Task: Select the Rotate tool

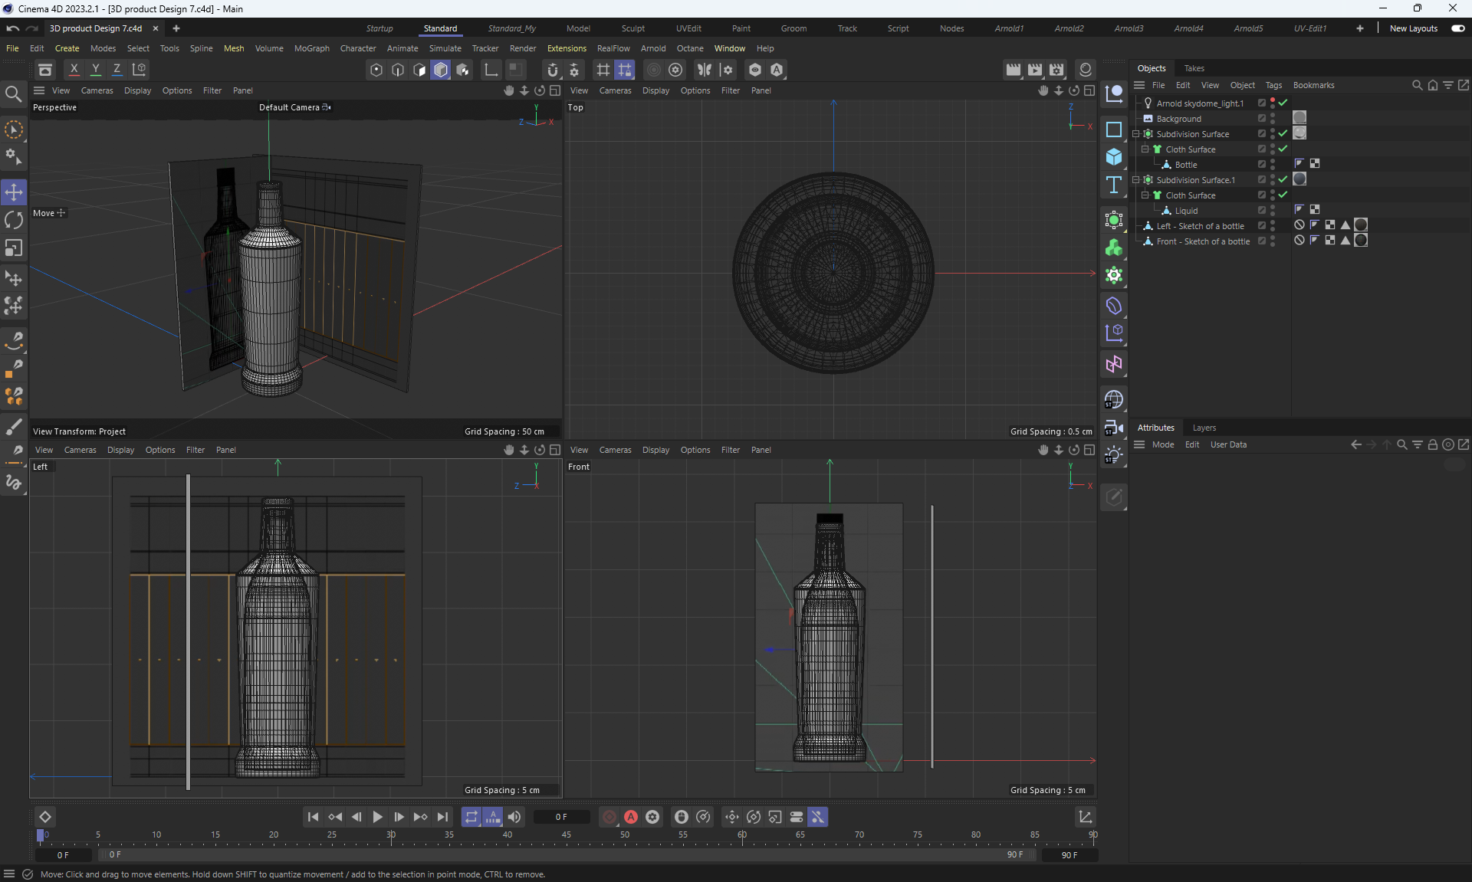Action: (14, 220)
